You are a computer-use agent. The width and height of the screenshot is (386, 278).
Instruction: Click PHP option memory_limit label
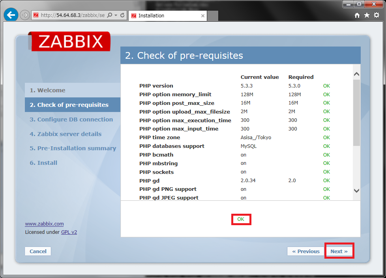coord(175,95)
